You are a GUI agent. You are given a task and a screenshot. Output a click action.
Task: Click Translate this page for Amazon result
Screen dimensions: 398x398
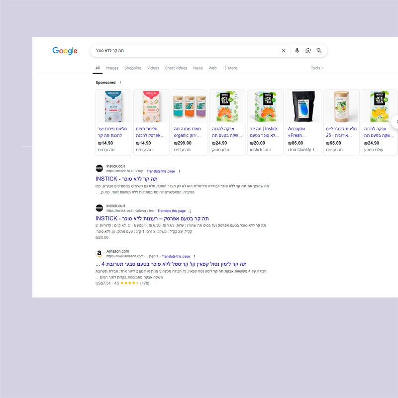coord(176,256)
